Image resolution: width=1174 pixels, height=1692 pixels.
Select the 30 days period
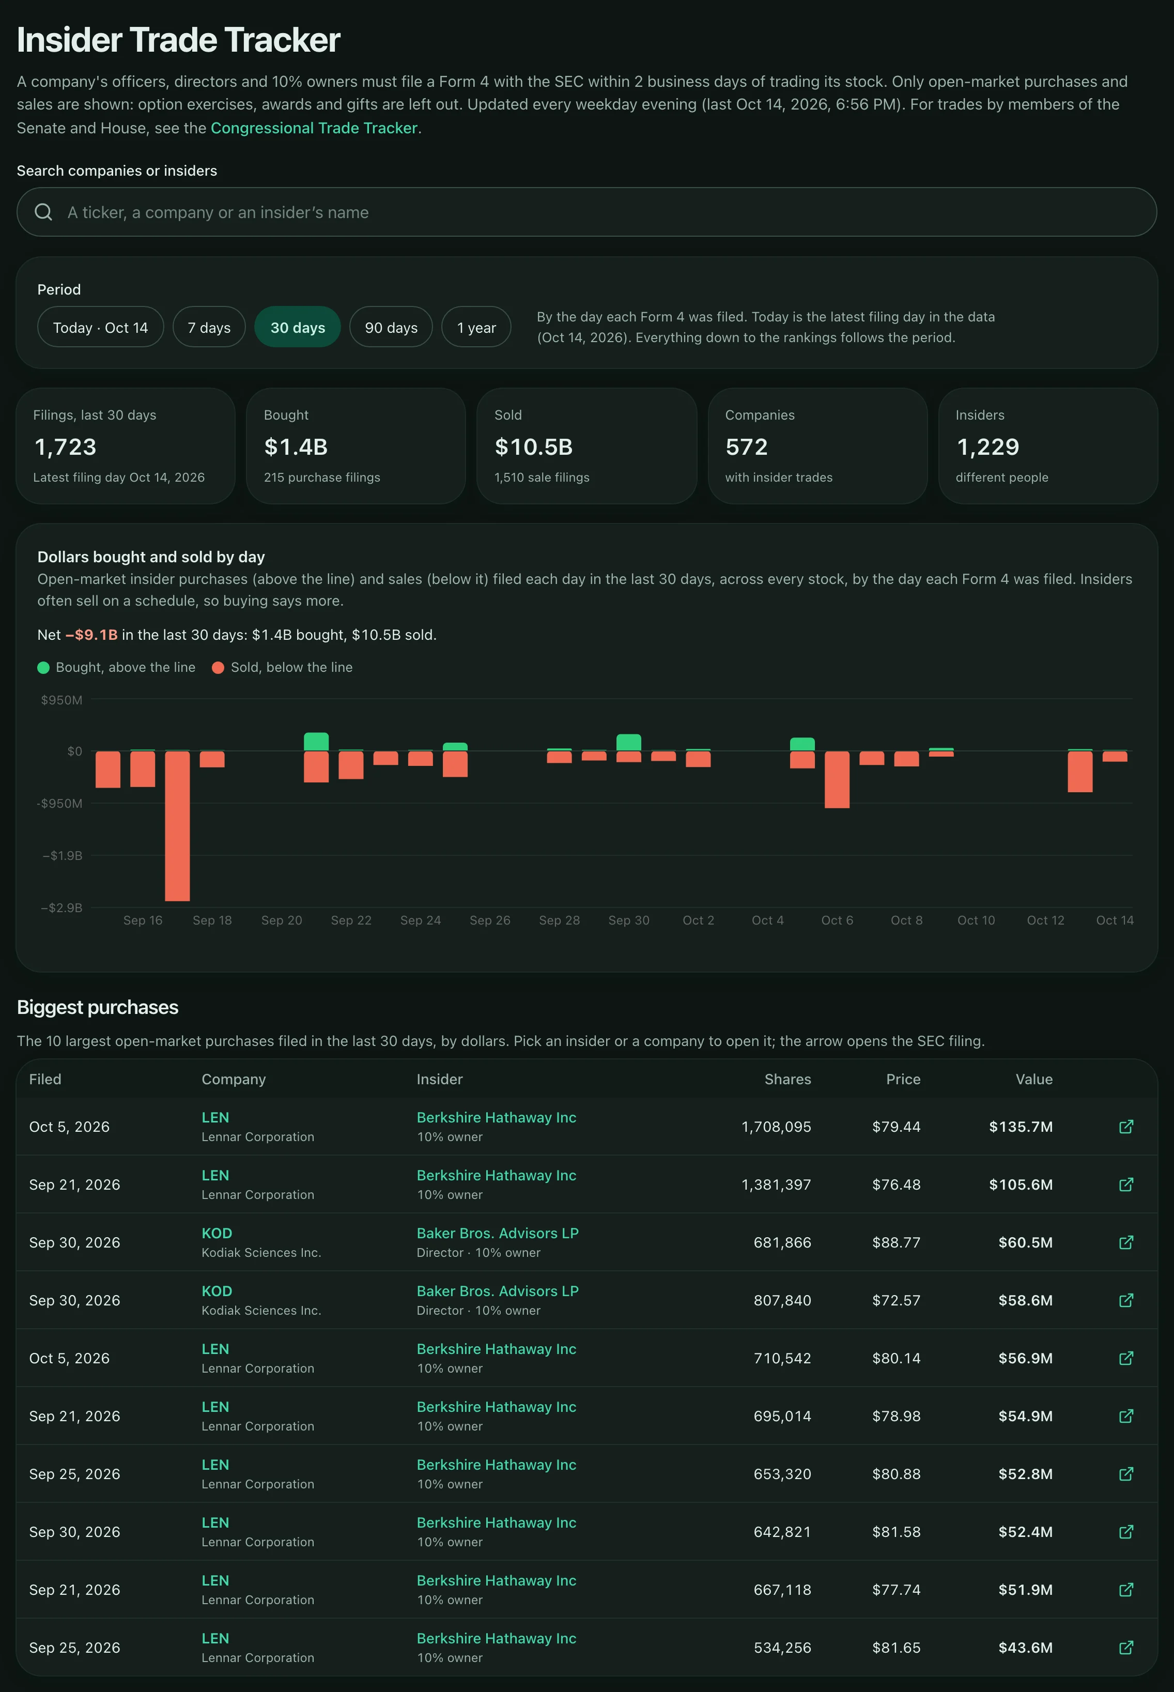[297, 327]
